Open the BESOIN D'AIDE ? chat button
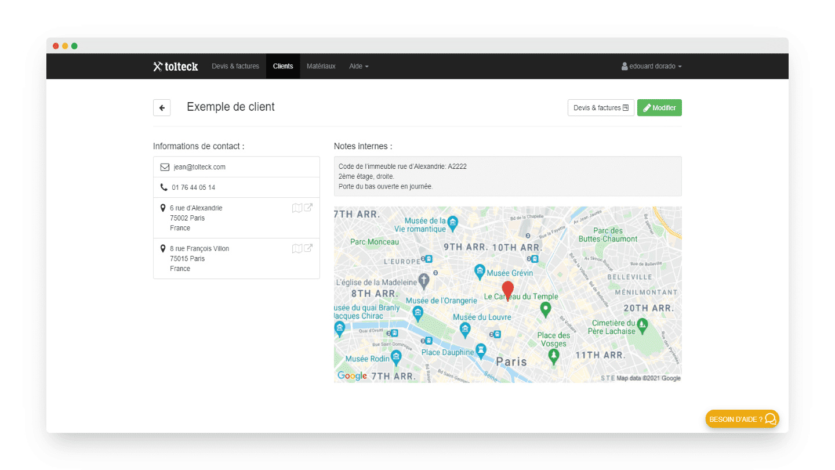This screenshot has height=470, width=835. (x=742, y=419)
